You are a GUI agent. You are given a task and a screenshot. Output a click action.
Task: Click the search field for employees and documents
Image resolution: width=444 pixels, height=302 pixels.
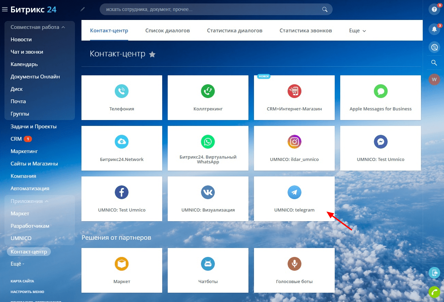(213, 9)
